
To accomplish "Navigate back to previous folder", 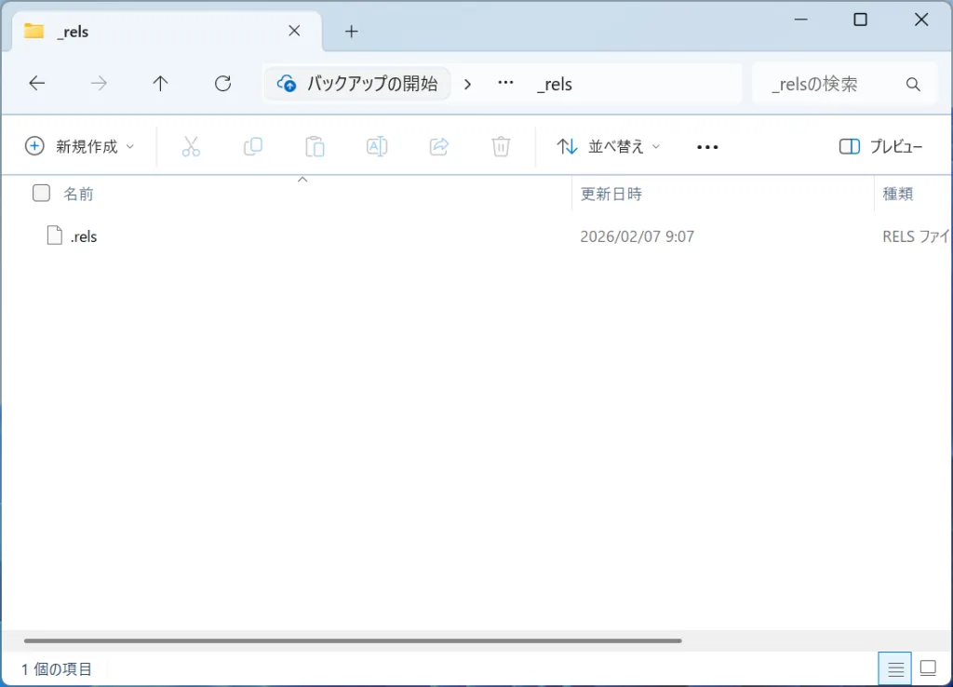I will pyautogui.click(x=36, y=84).
